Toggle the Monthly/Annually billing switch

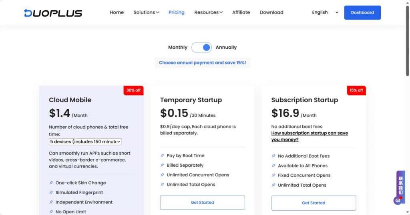click(201, 48)
